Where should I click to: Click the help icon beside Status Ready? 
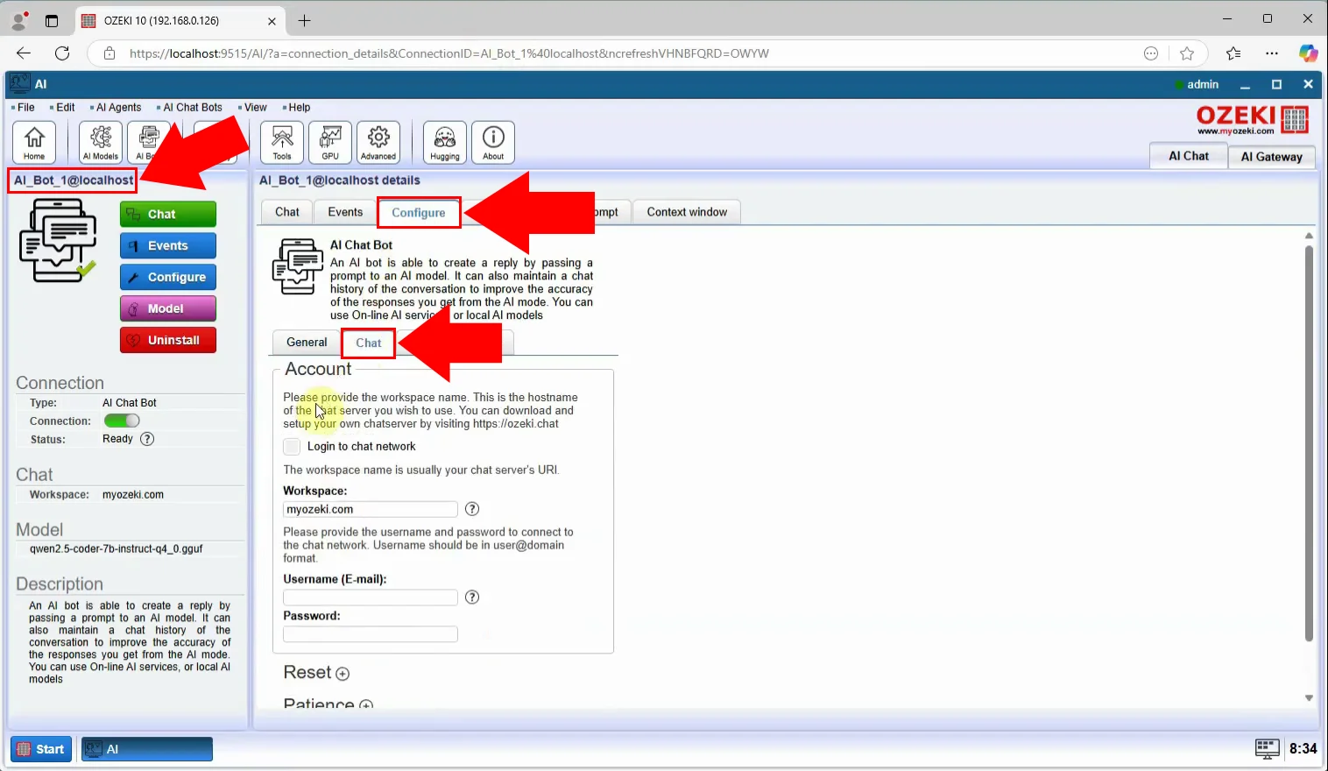pyautogui.click(x=147, y=439)
